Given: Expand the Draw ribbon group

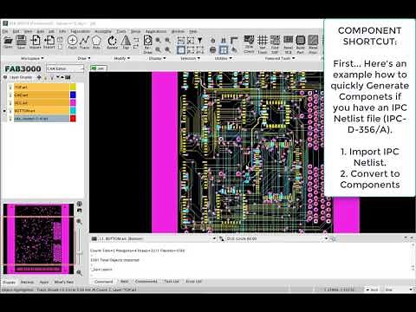Looking at the screenshot, I should coord(84,58).
